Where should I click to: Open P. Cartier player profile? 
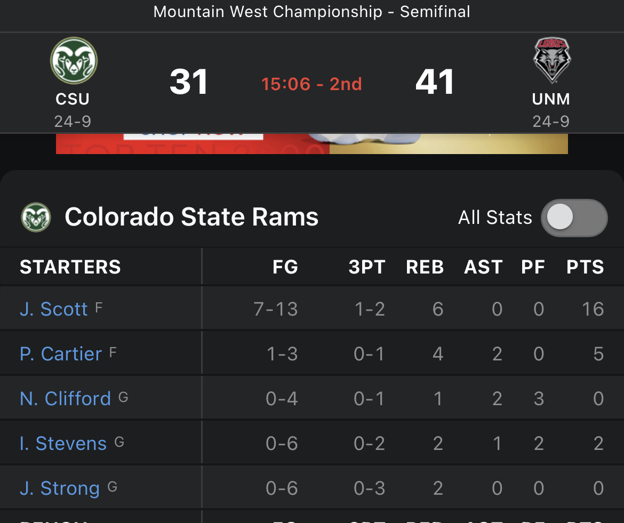61,354
